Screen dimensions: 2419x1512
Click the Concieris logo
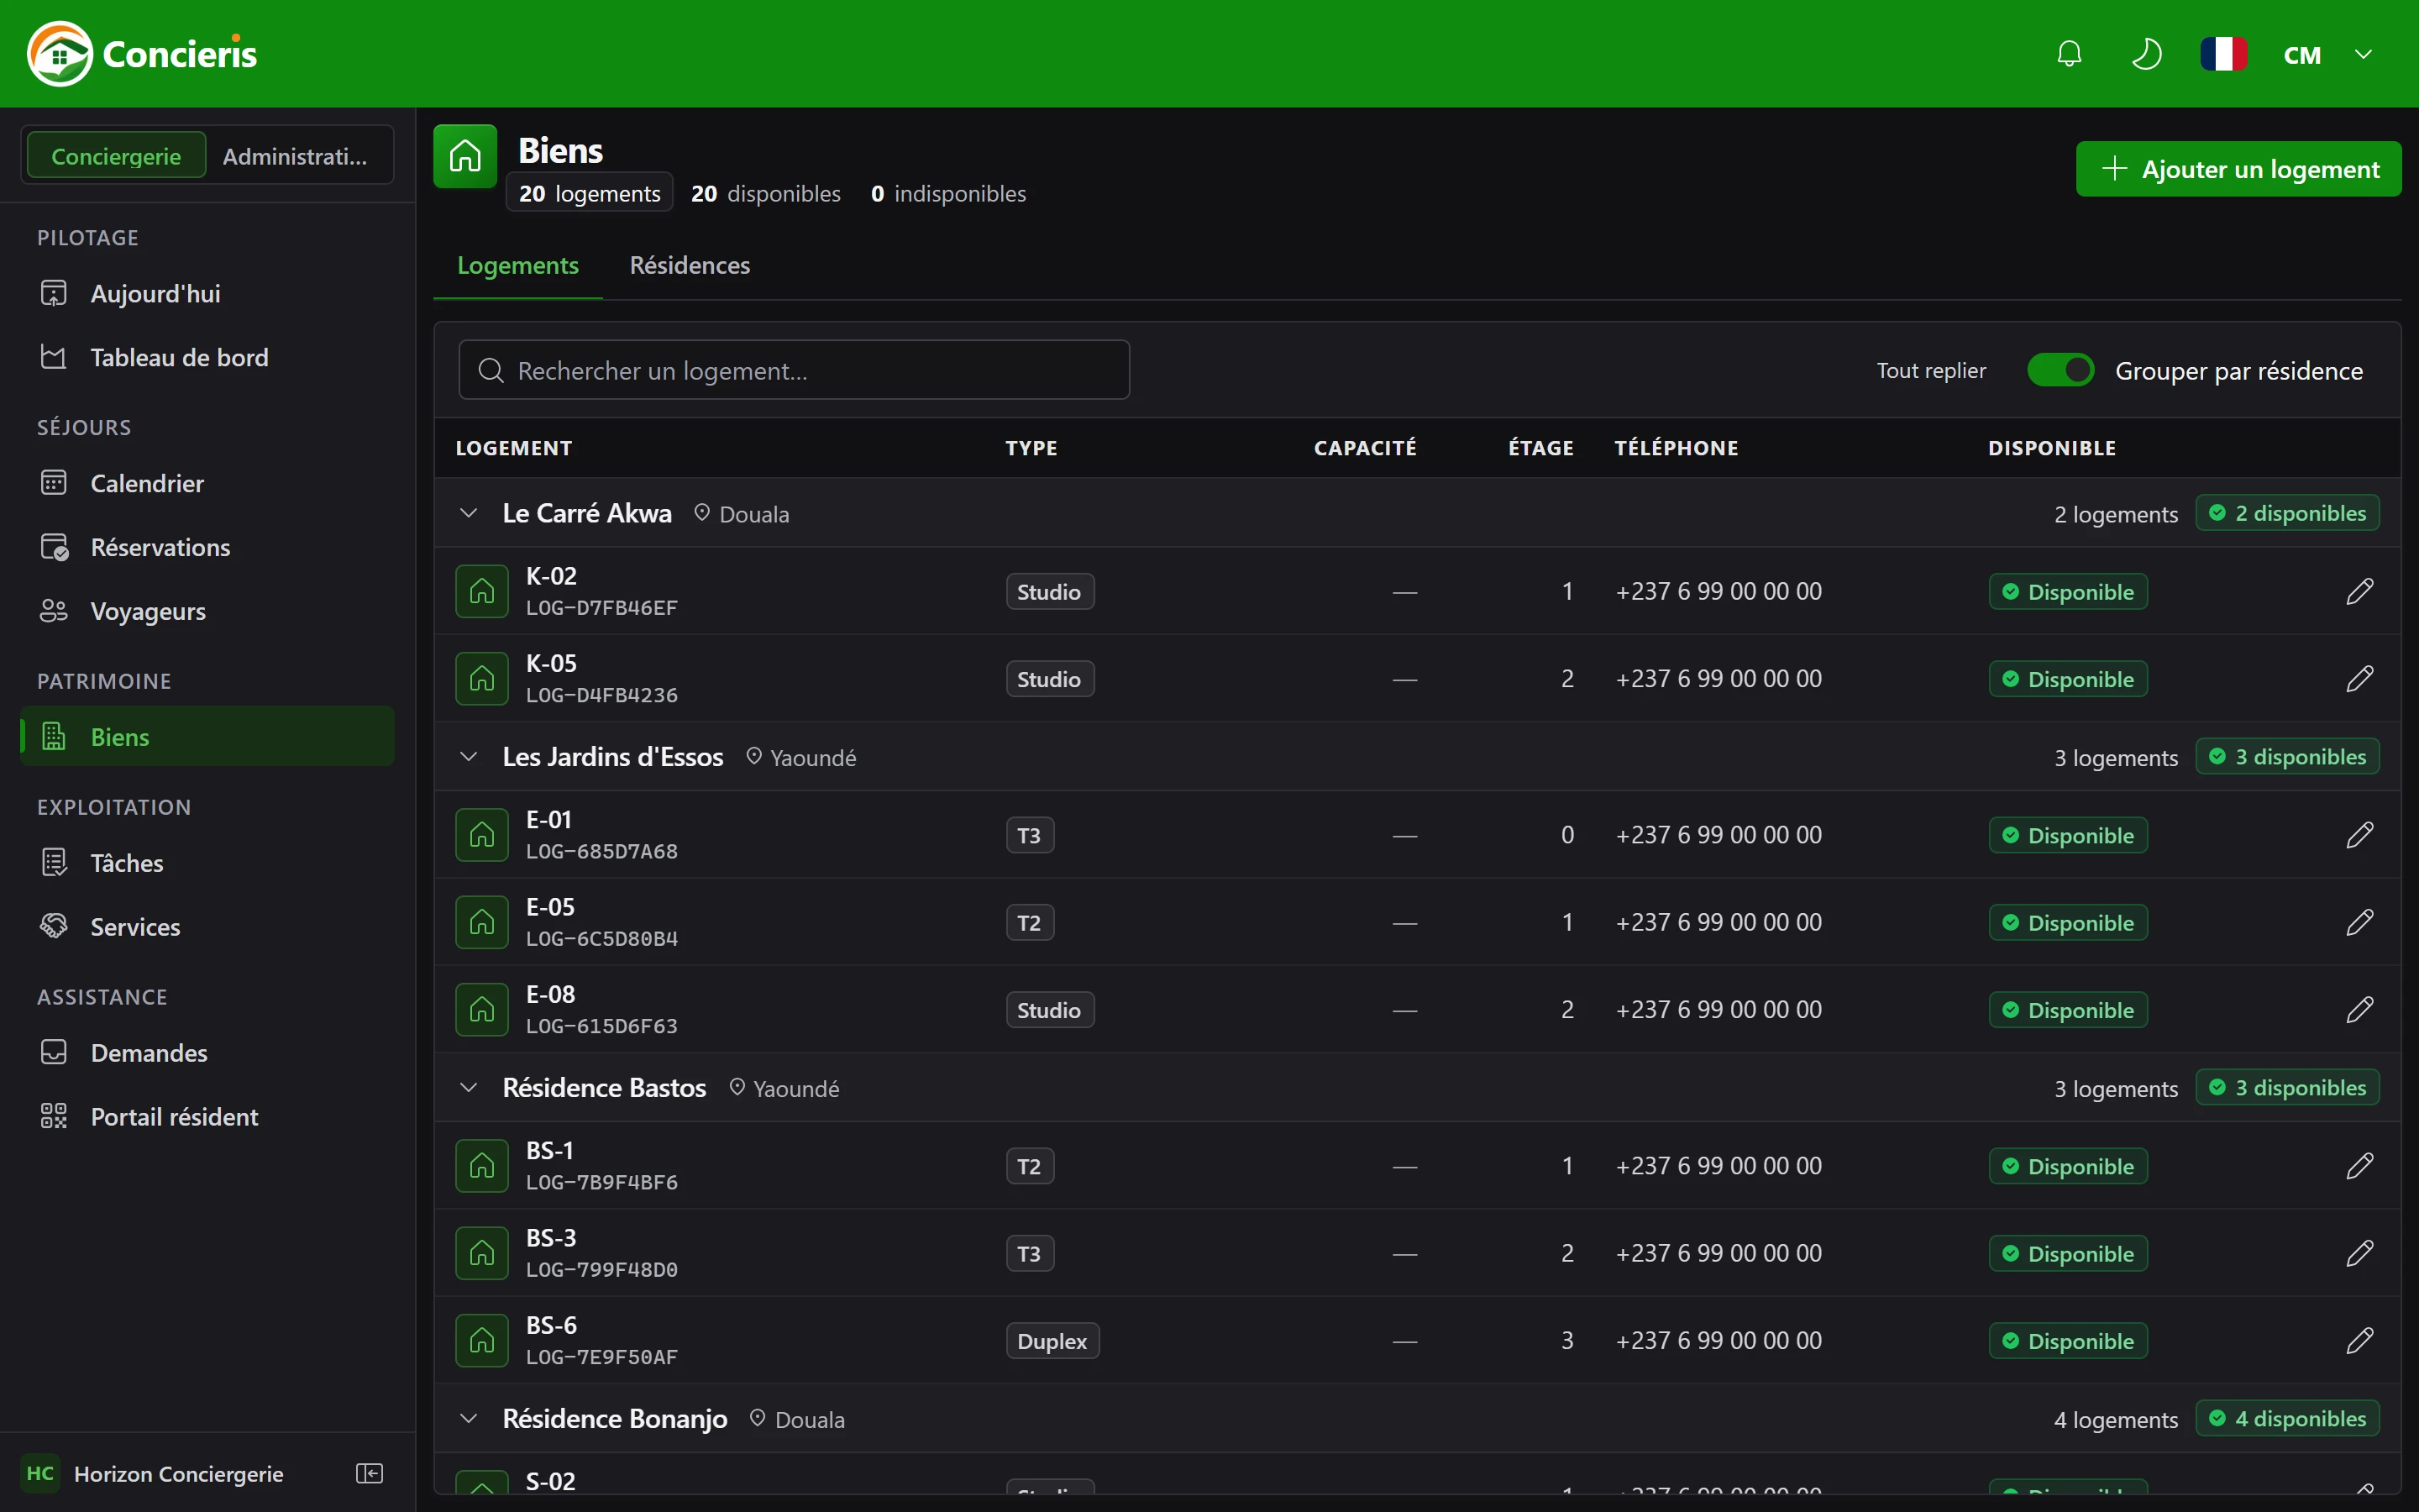(x=143, y=54)
